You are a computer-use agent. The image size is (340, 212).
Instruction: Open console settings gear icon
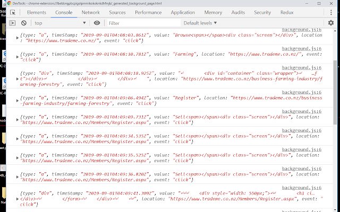point(330,23)
